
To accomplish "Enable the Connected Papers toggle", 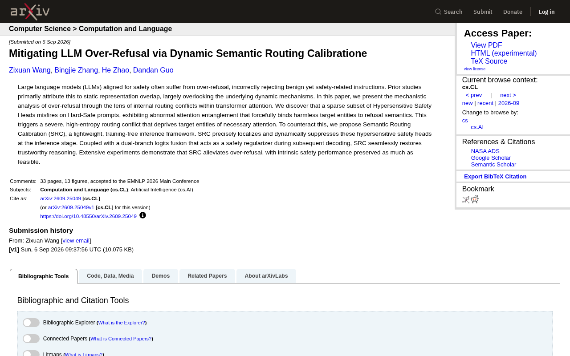I will point(31,339).
